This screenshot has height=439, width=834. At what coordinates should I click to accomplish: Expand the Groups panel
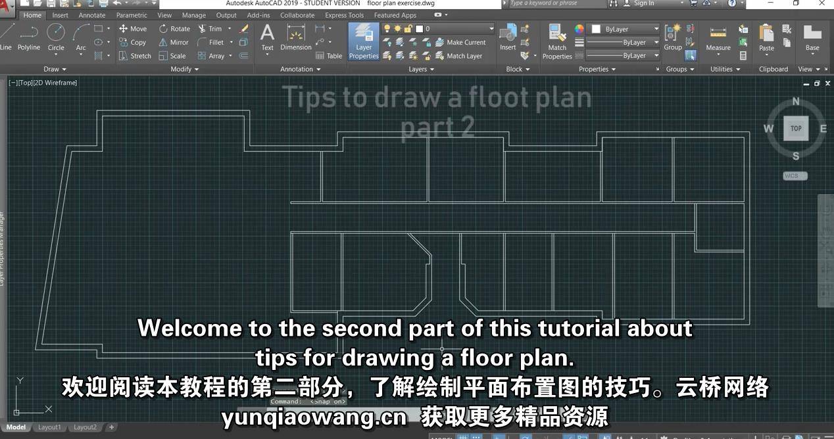coord(680,69)
